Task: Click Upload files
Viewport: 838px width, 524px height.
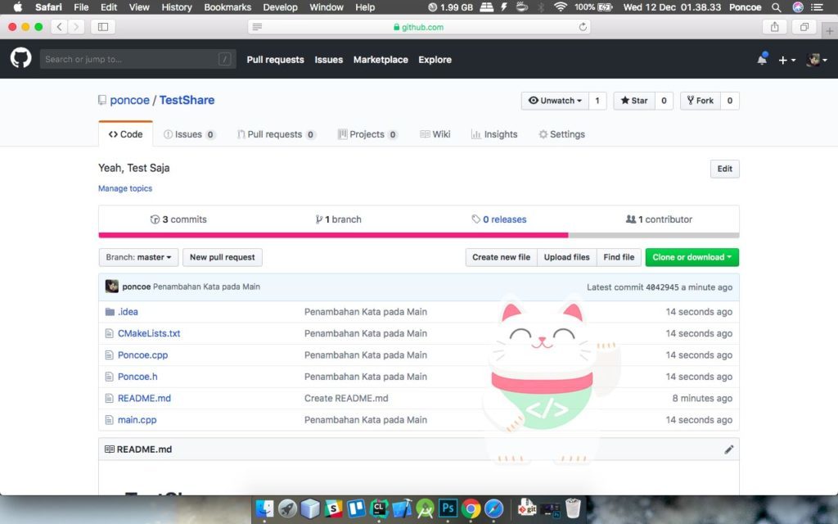Action: point(566,257)
